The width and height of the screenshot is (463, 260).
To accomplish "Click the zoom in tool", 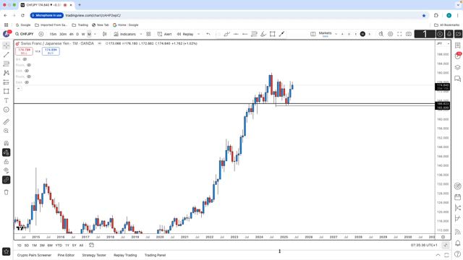I will (x=7, y=131).
